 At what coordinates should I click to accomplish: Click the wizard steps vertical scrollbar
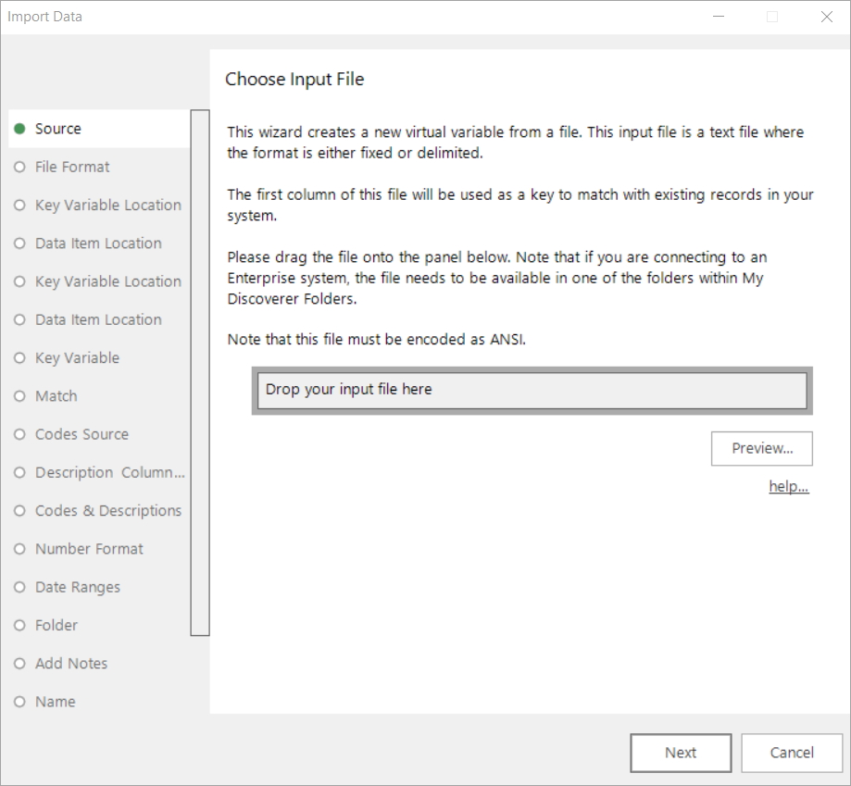(x=200, y=373)
